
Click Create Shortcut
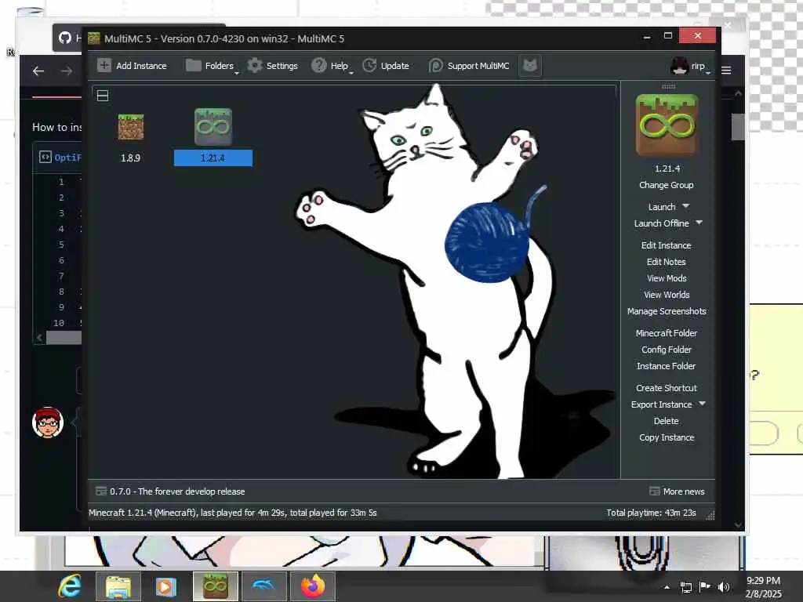coord(667,388)
